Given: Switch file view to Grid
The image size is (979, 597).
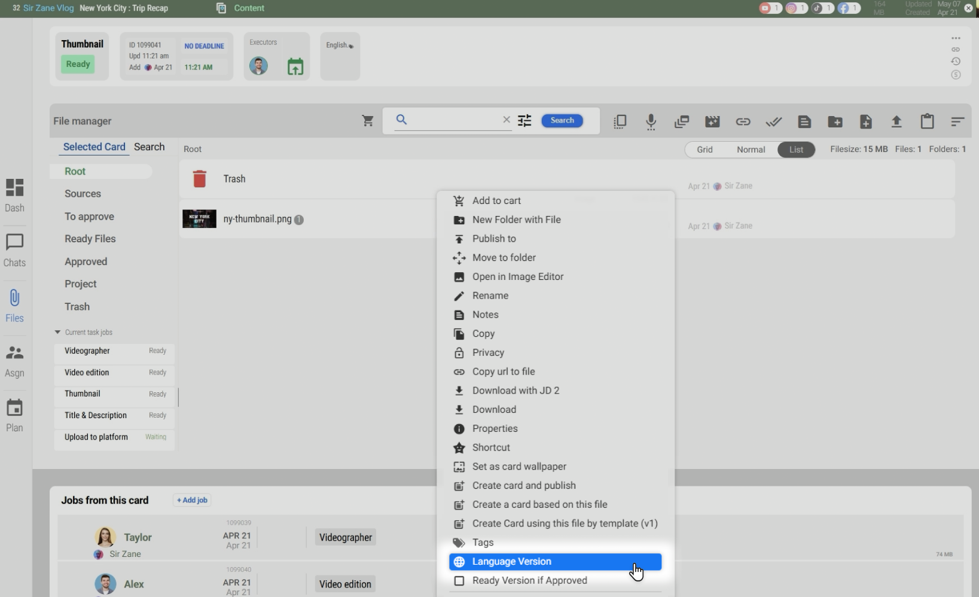Looking at the screenshot, I should click(x=704, y=150).
